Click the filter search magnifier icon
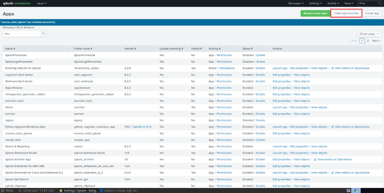 (44, 34)
